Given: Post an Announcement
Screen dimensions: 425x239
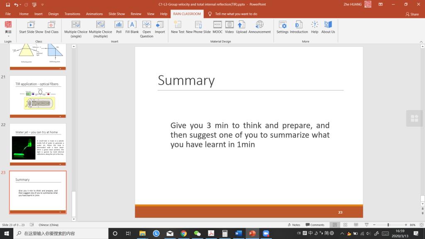Looking at the screenshot, I should tap(259, 25).
